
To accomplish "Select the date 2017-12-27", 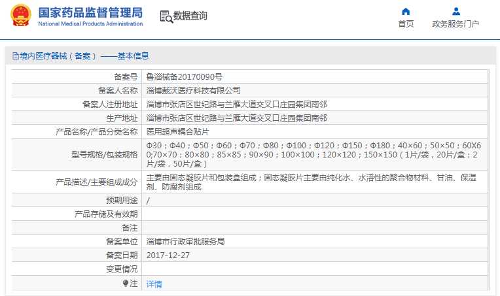I will [x=168, y=255].
